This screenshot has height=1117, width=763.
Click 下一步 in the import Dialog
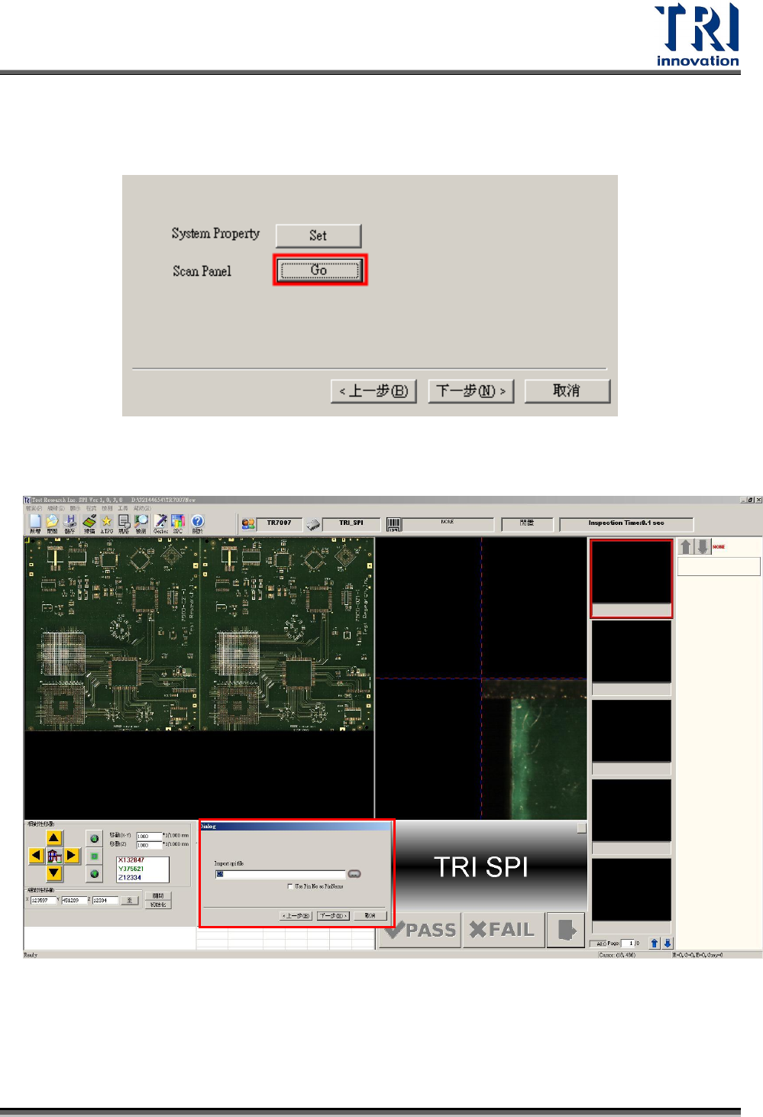coord(334,915)
